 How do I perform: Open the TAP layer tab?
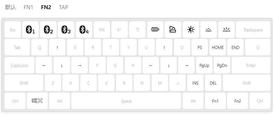[64, 7]
